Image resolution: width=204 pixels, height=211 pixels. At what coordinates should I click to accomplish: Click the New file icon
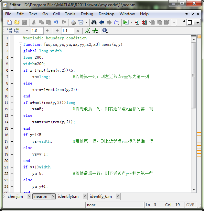point(9,22)
